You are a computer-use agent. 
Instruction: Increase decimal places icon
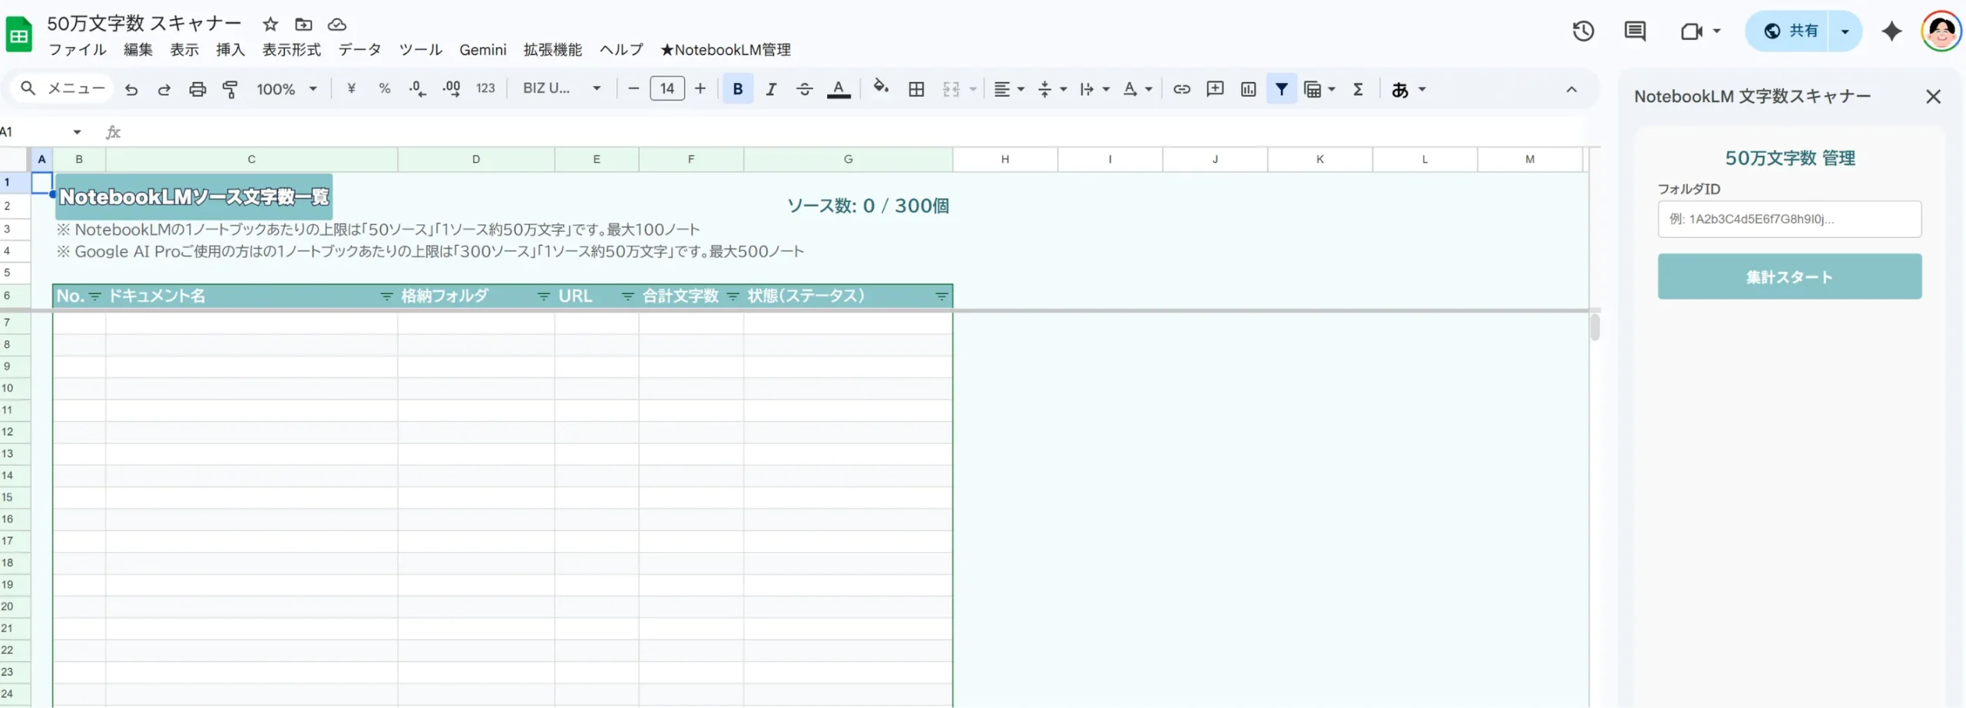click(x=452, y=89)
